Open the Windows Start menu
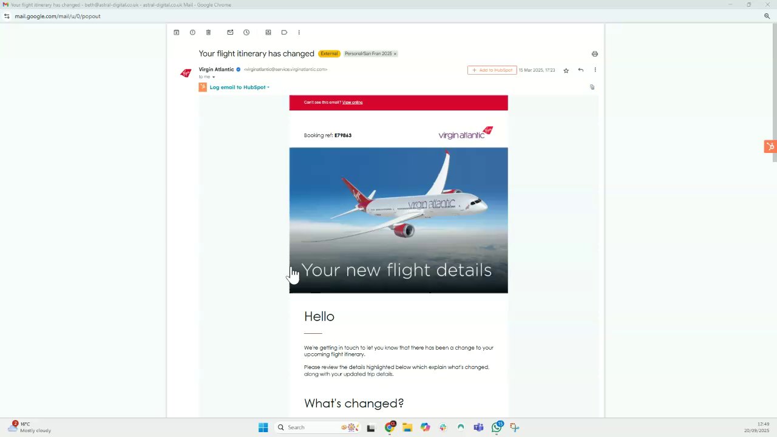Viewport: 777px width, 437px height. coord(263,427)
